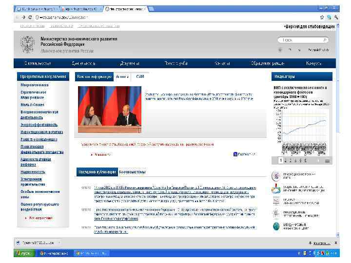Open the 'О министерстве' navigation menu

point(38,63)
